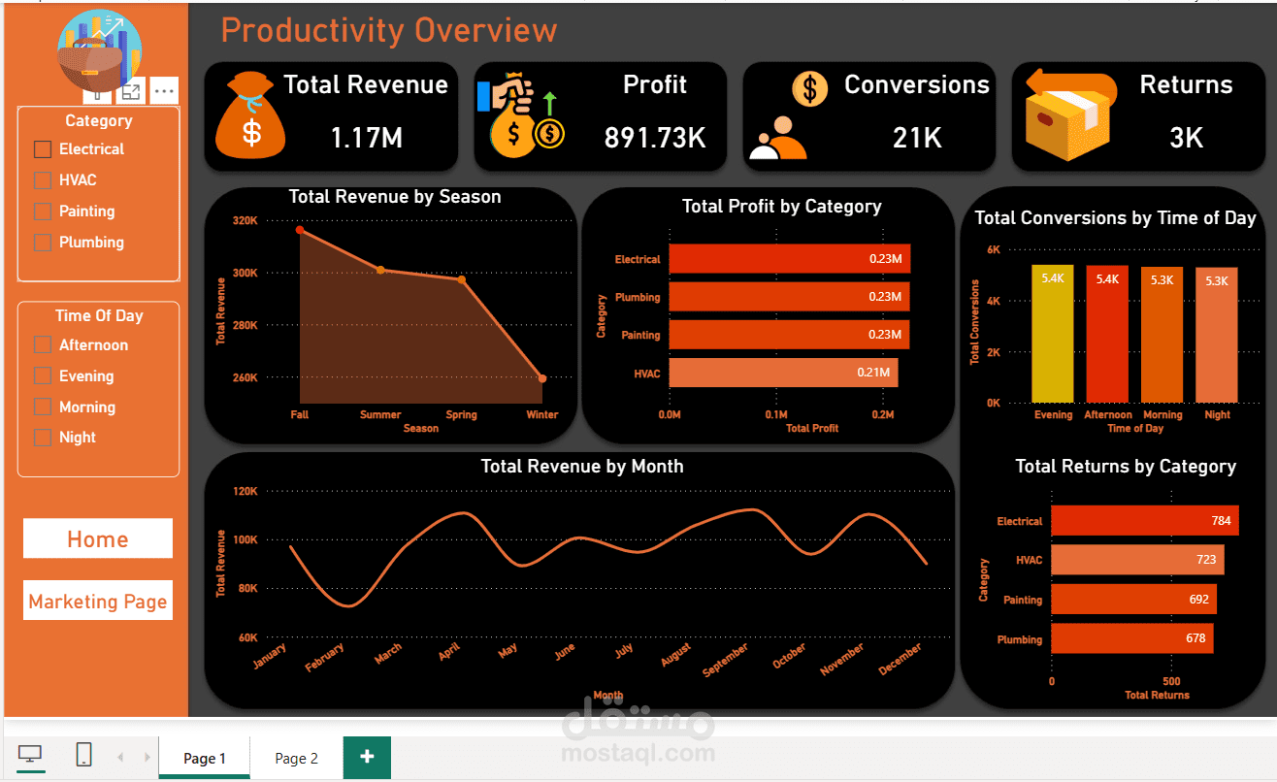Open the Marketing Page

[97, 600]
